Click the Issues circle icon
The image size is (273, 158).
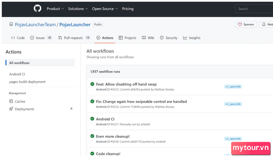[x=32, y=37]
